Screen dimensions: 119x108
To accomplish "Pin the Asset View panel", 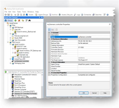I will point(39,17).
